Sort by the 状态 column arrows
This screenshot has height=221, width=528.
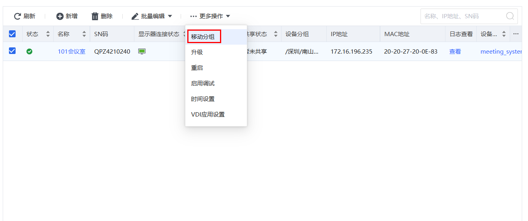pyautogui.click(x=48, y=34)
